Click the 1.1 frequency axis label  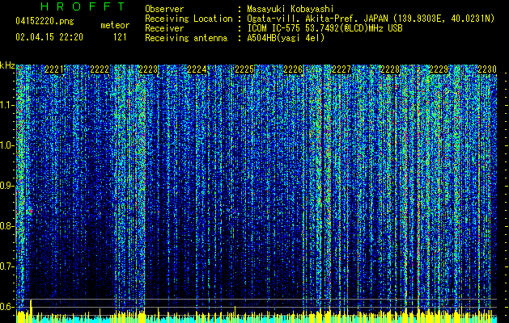(7, 105)
